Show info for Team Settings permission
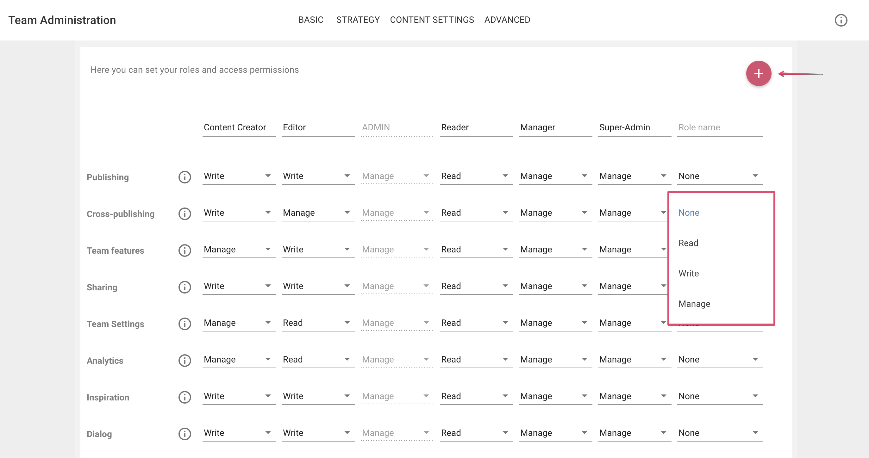The width and height of the screenshot is (869, 458). click(x=184, y=324)
